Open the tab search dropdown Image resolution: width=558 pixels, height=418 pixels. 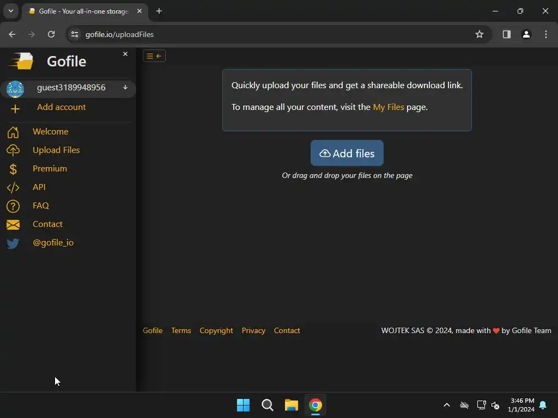coord(11,11)
